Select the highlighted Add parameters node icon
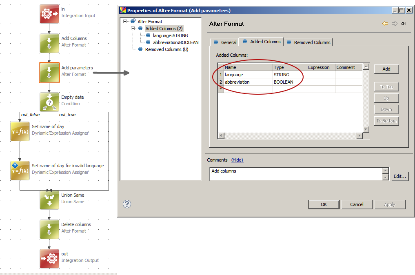 [49, 72]
